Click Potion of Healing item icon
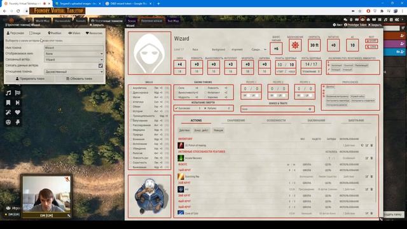407x229 pixels. click(181, 146)
